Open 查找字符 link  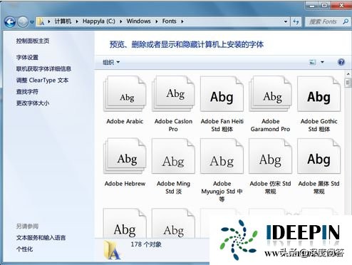click(x=27, y=92)
